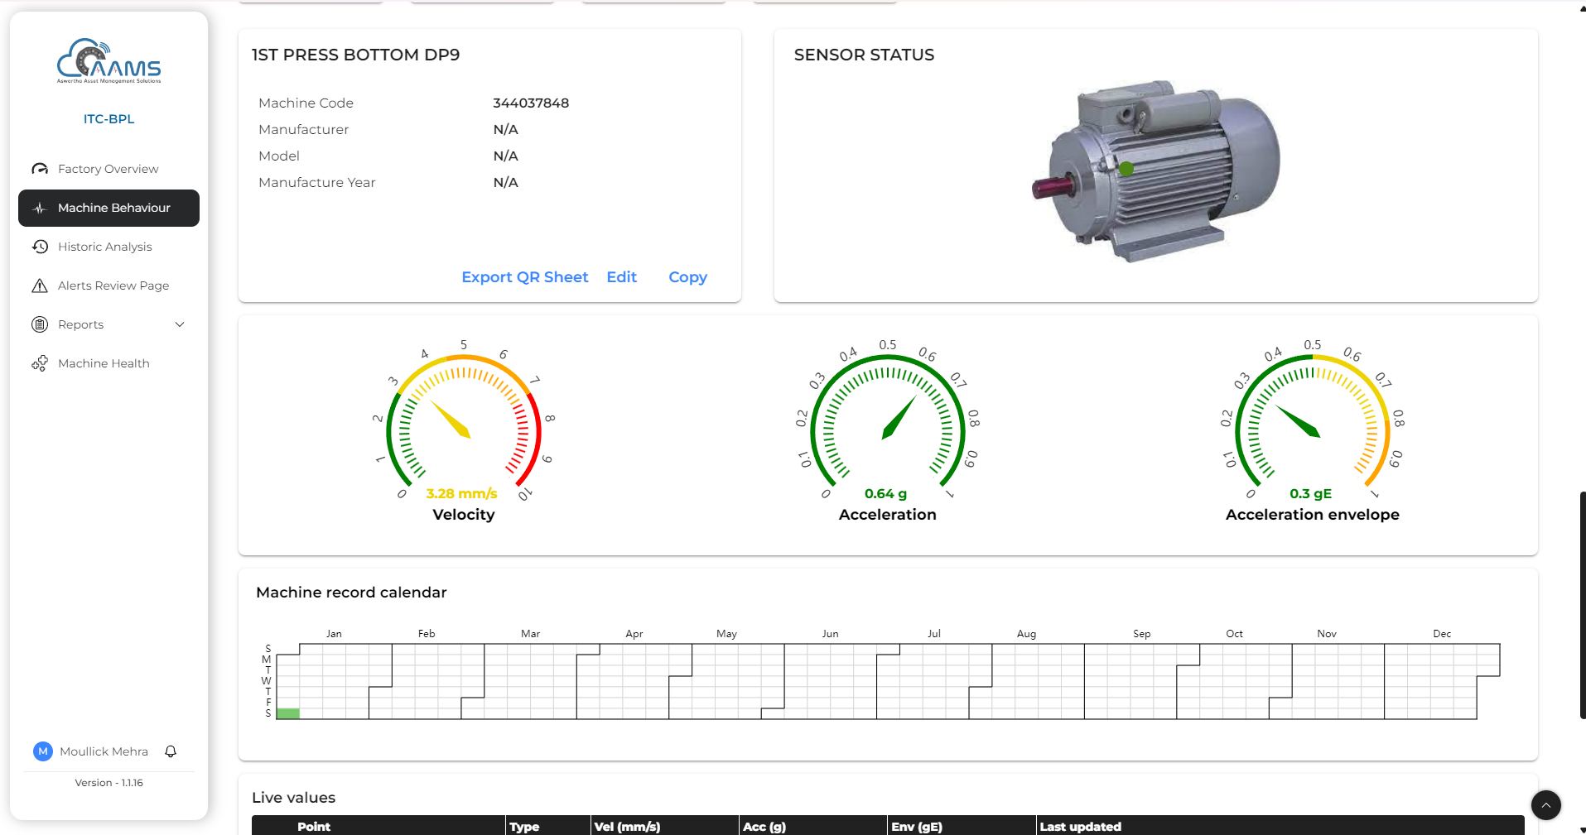The height and width of the screenshot is (835, 1586).
Task: Expand the Reports submenu chevron
Action: point(180,324)
